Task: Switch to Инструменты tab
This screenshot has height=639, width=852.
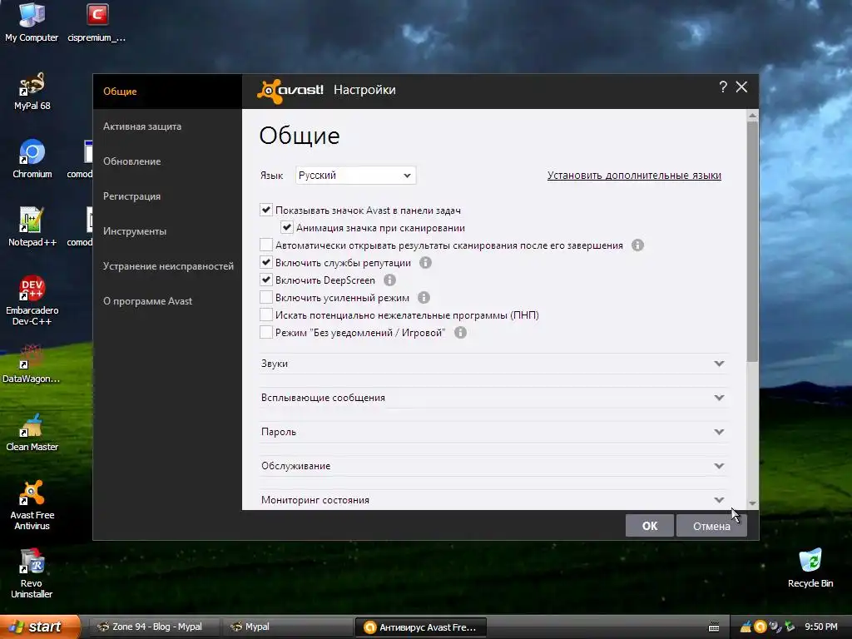Action: pos(167,231)
